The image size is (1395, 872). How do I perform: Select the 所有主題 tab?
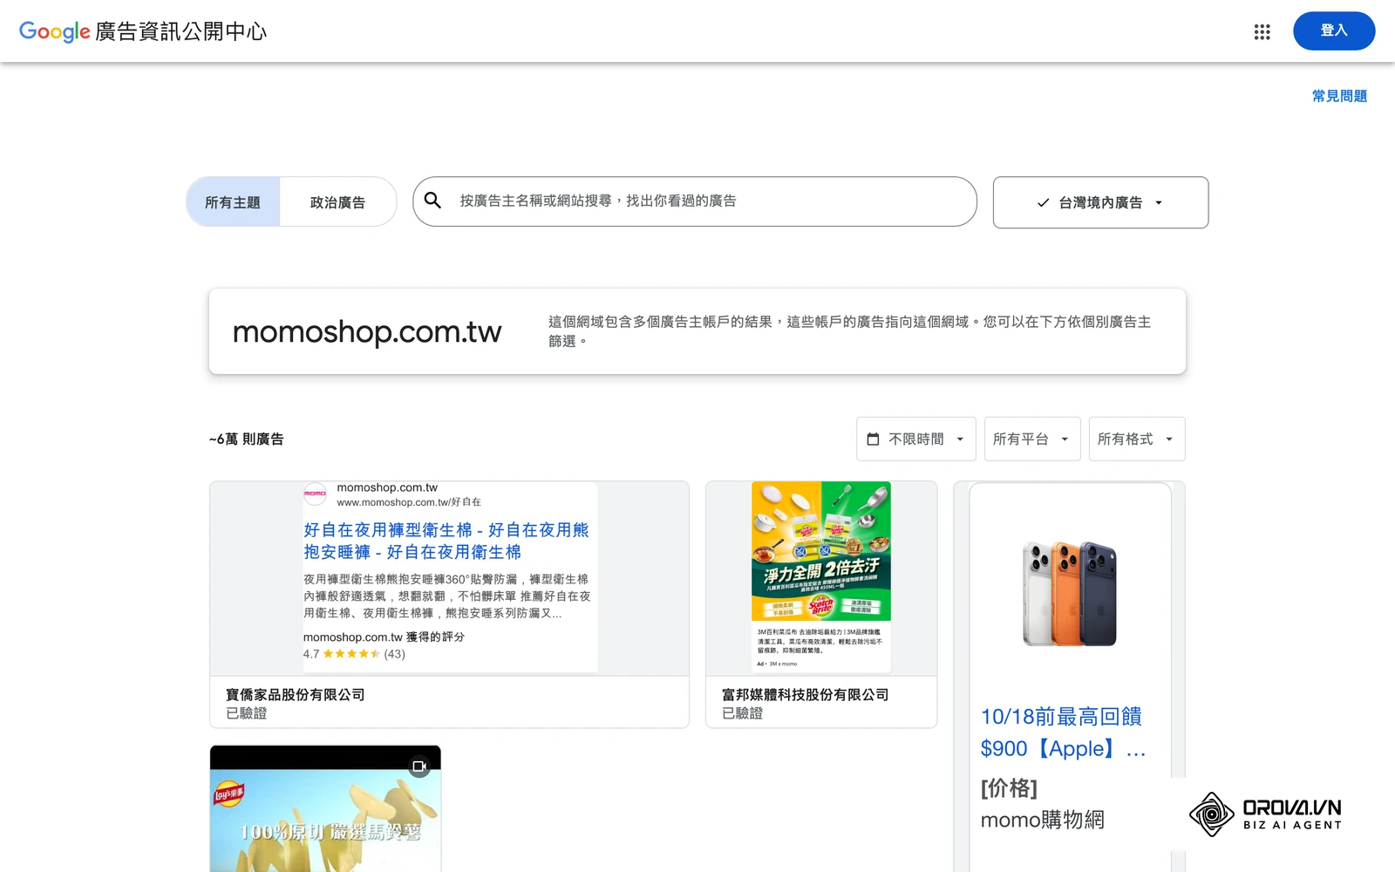tap(233, 202)
